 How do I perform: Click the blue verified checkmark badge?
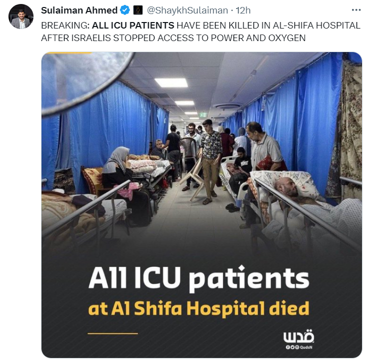[125, 11]
